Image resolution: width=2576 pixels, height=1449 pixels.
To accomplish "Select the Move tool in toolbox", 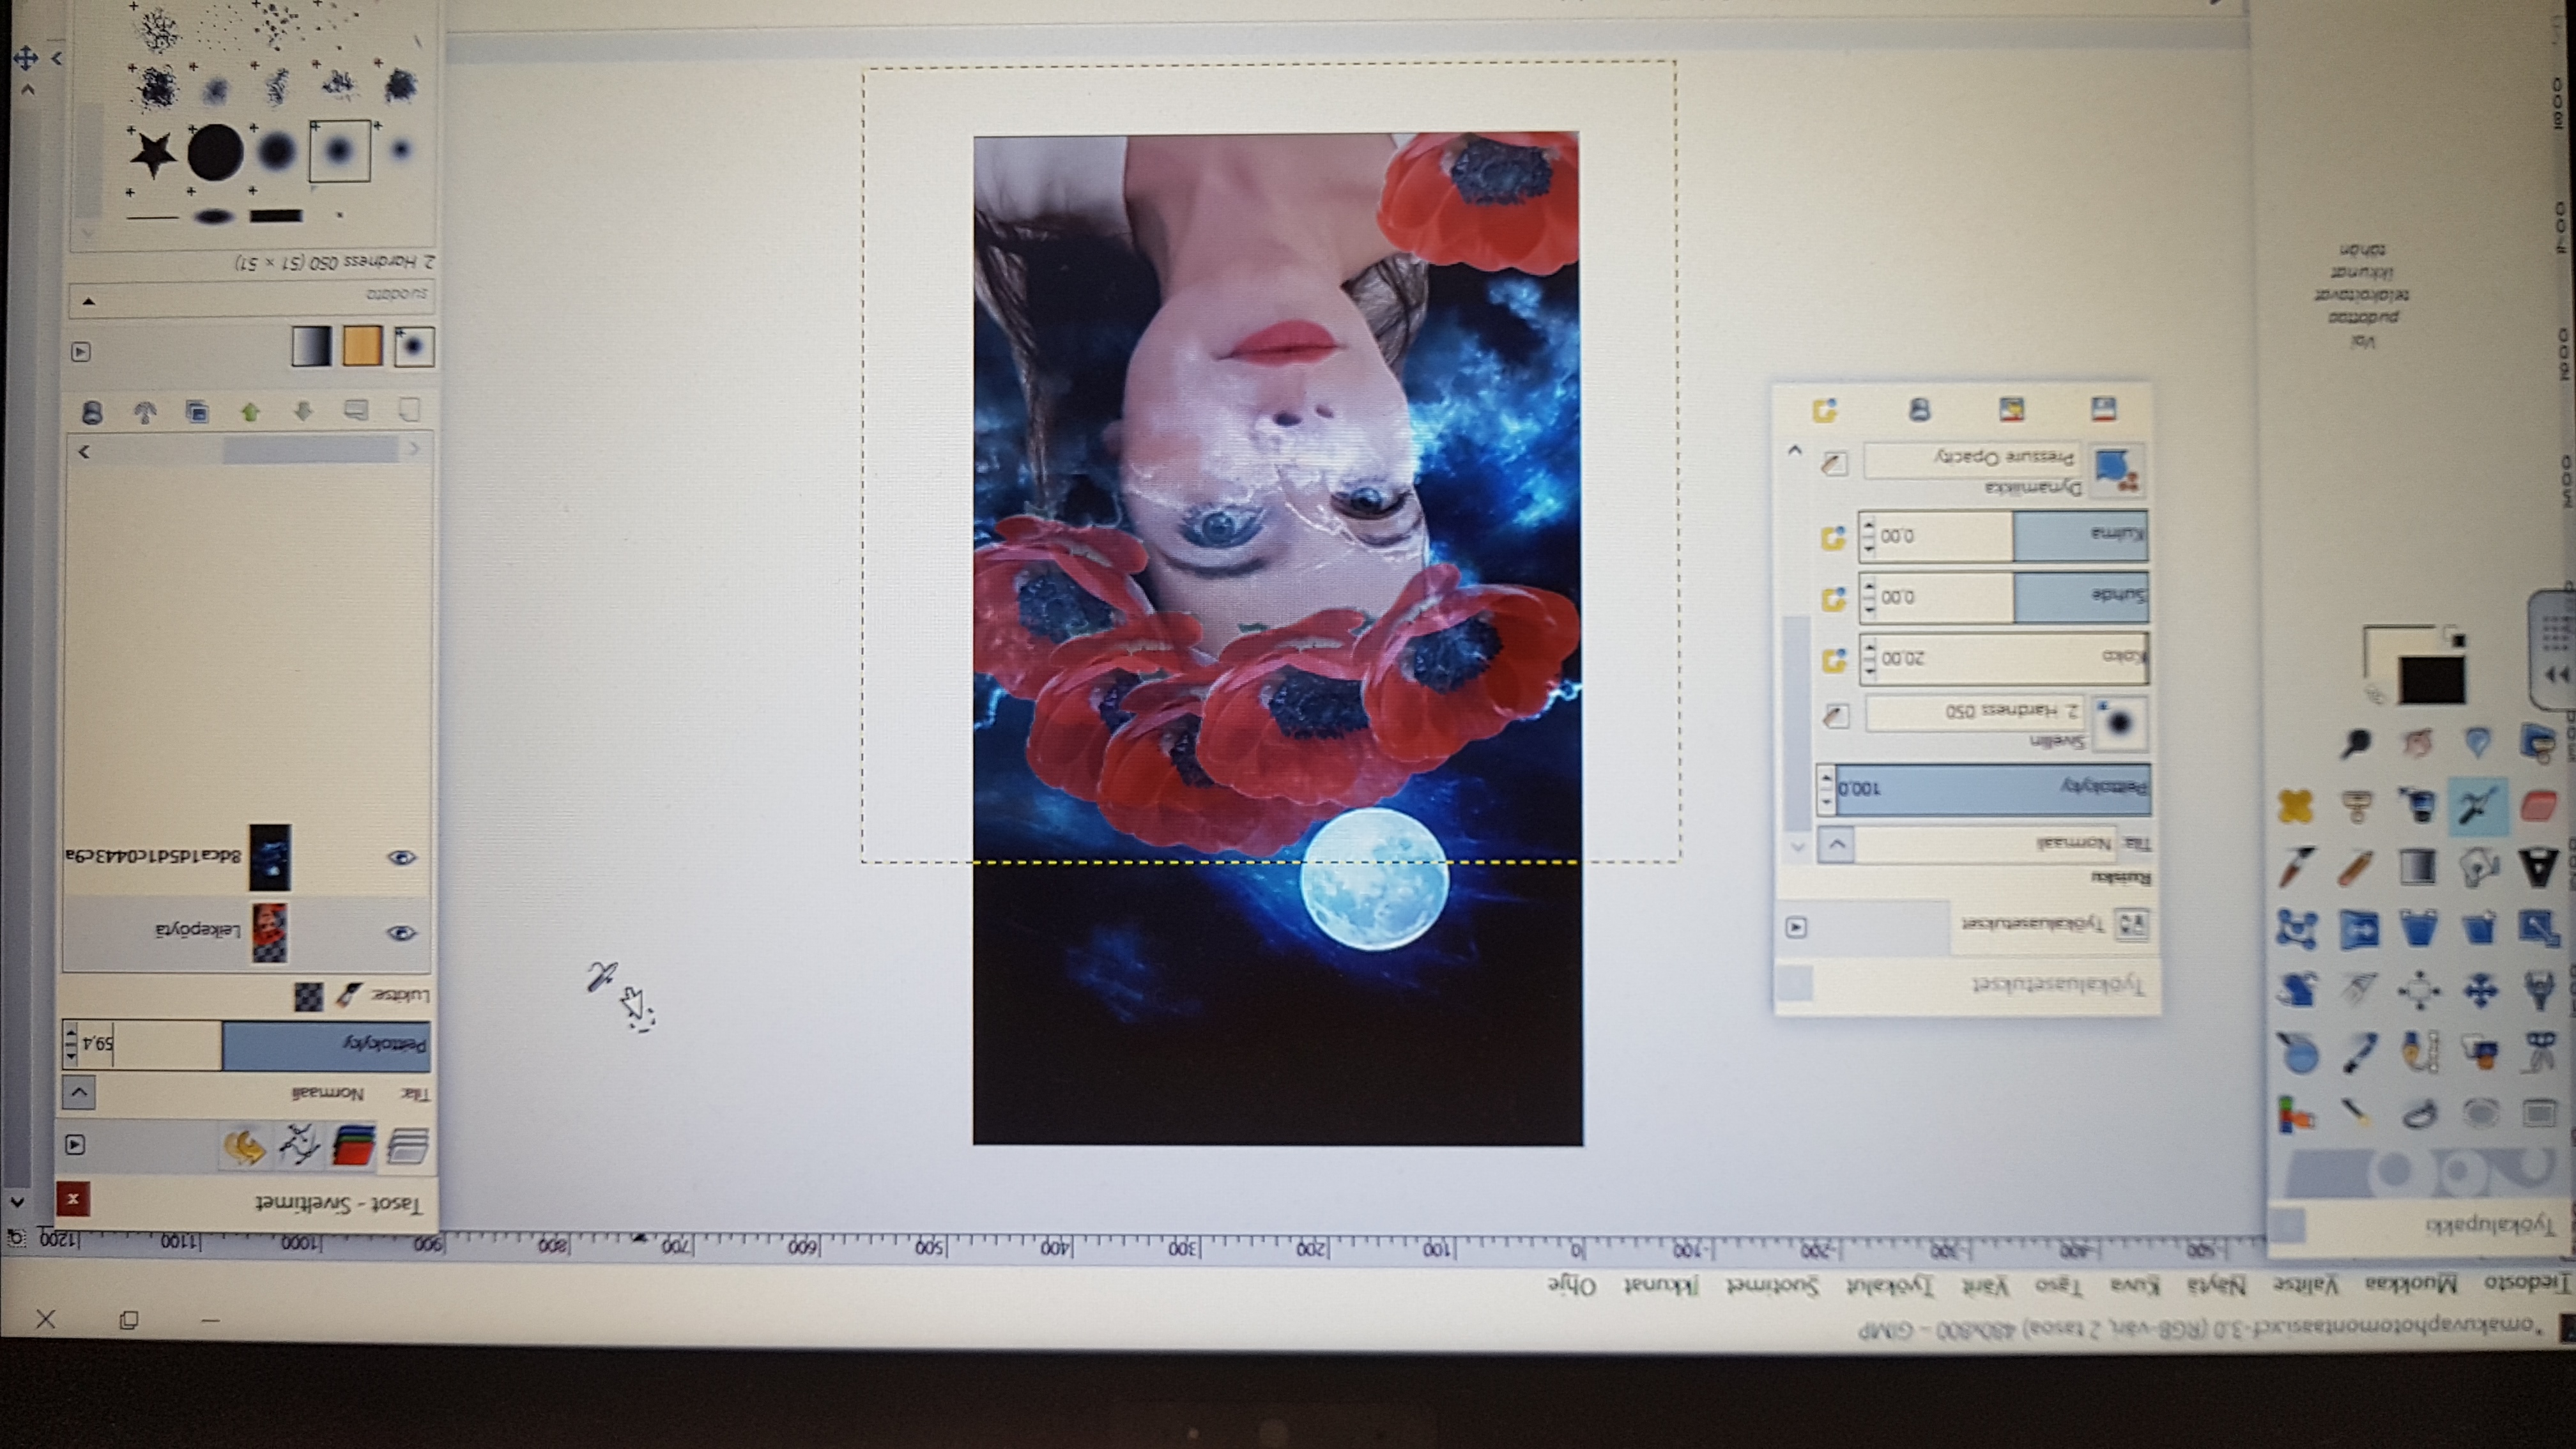I will tap(2480, 991).
